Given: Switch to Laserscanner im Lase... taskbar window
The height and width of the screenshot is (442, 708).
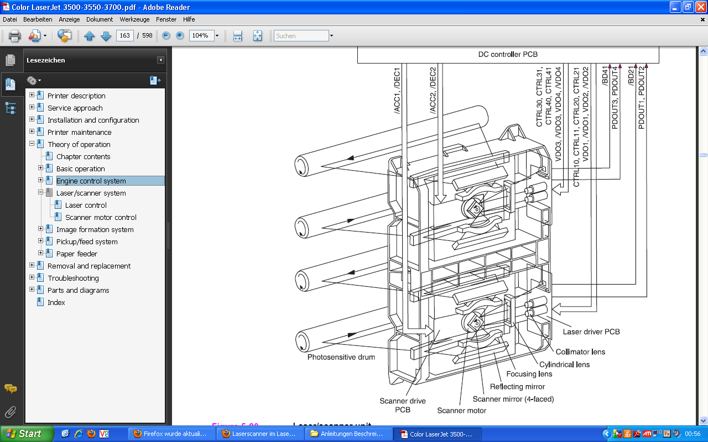Looking at the screenshot, I should tap(261, 434).
